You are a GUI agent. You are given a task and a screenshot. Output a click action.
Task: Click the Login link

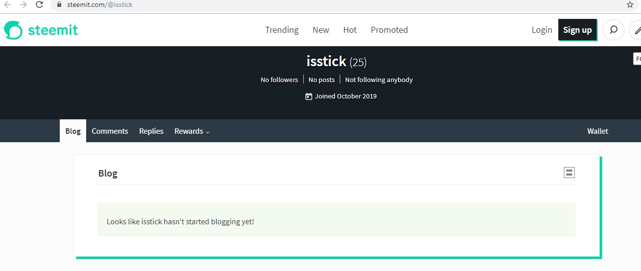point(542,30)
